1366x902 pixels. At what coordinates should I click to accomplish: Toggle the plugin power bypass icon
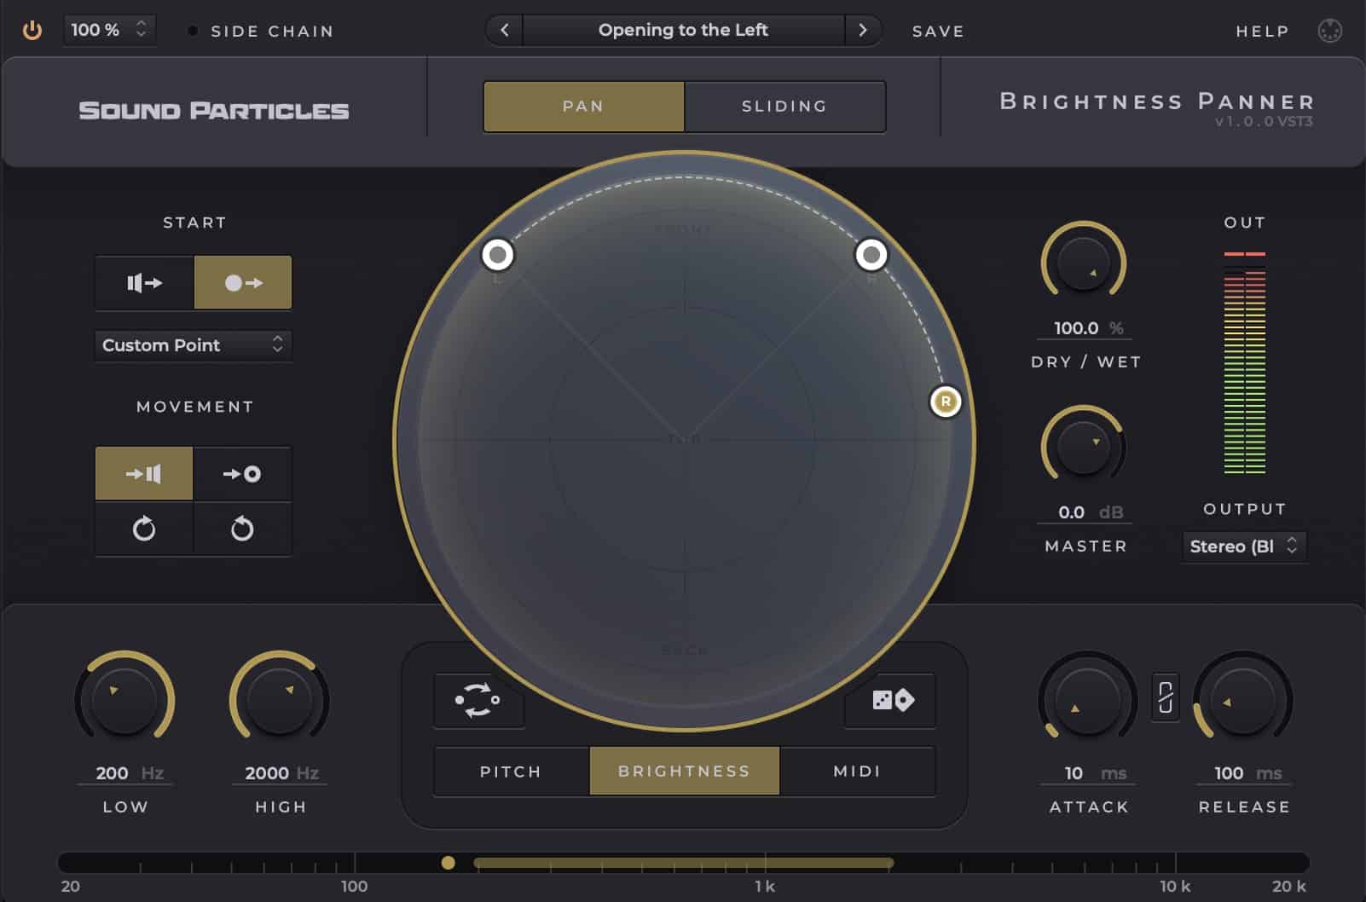[32, 31]
